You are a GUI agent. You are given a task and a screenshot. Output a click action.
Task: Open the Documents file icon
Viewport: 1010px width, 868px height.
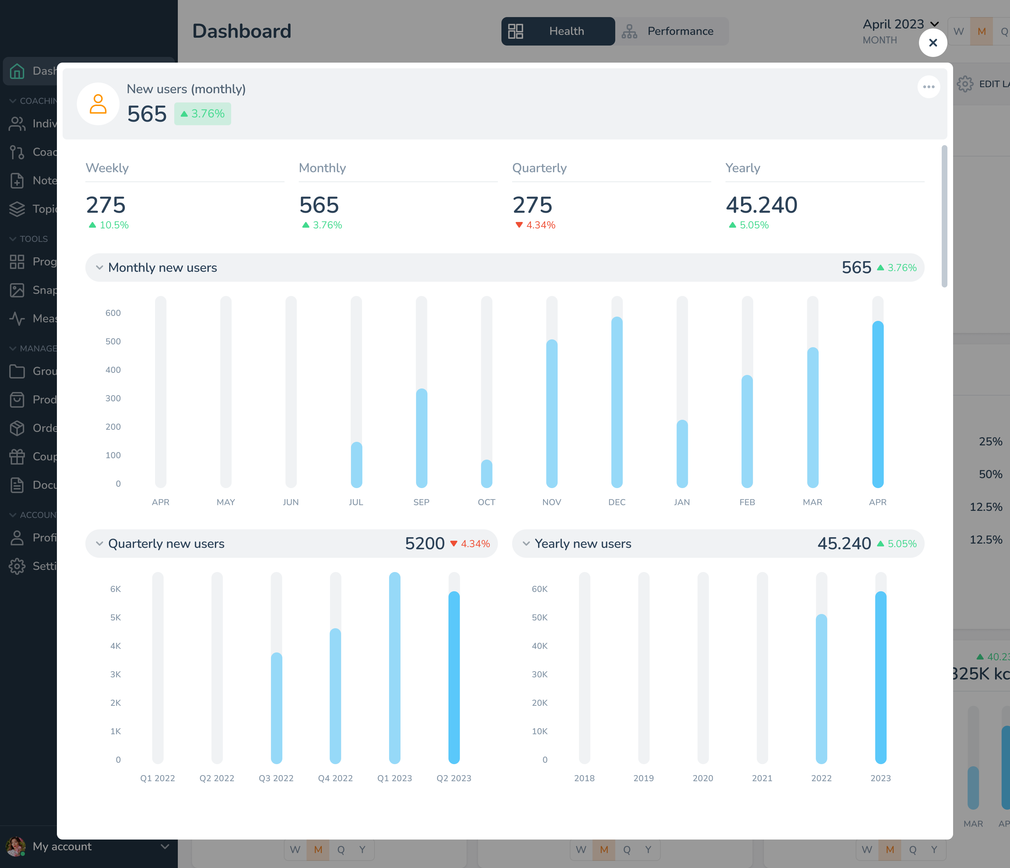click(x=17, y=485)
